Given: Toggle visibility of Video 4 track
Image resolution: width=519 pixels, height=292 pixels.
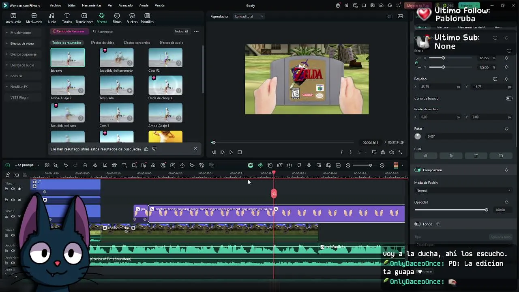Looking at the screenshot, I should (19, 189).
